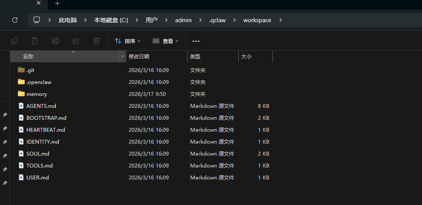Click the 文件夹 type of .git
The image size is (422, 205).
tap(198, 70)
